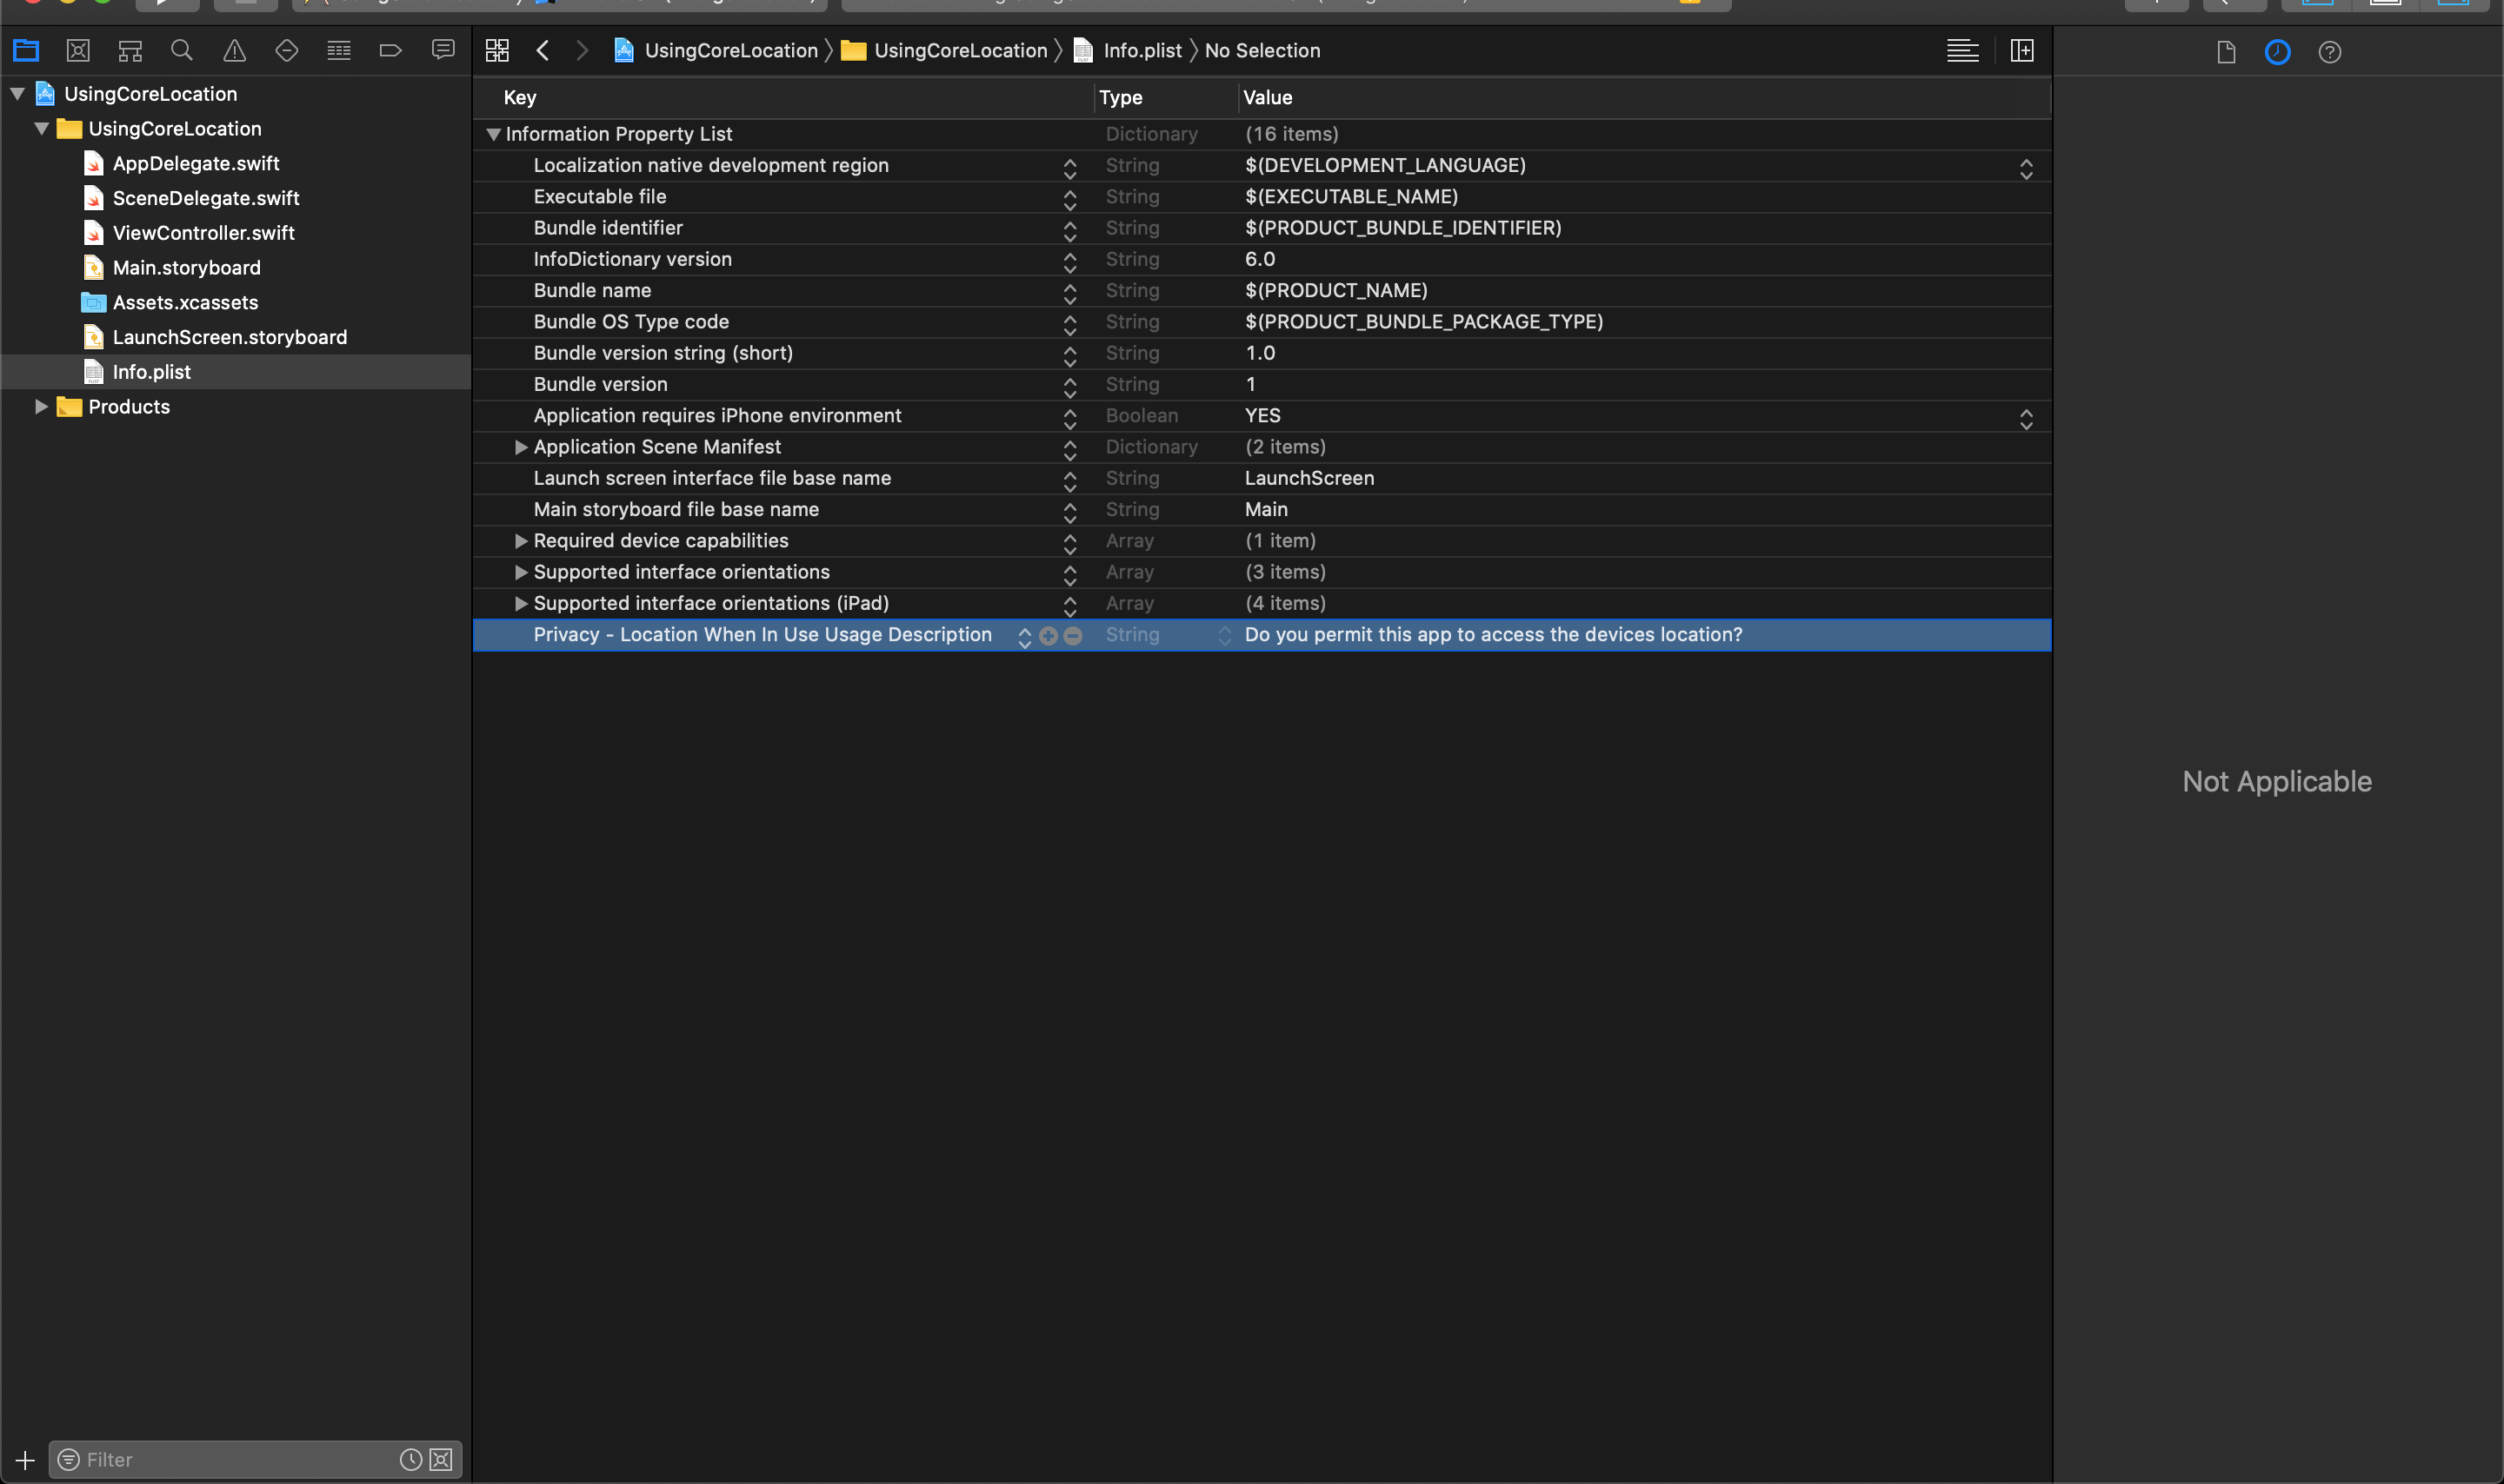Open the Debug navigator
Viewport: 2504px width, 1484px height.
tap(339, 50)
